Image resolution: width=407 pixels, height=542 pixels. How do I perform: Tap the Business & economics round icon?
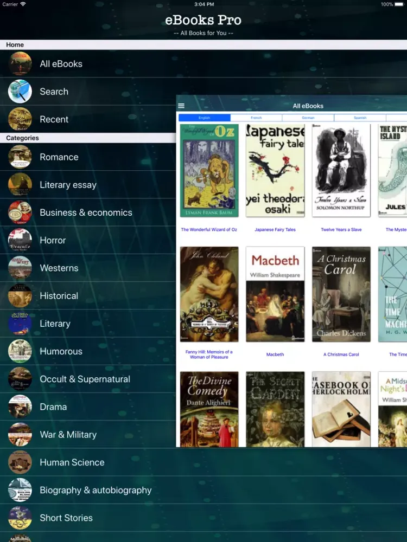tap(20, 212)
